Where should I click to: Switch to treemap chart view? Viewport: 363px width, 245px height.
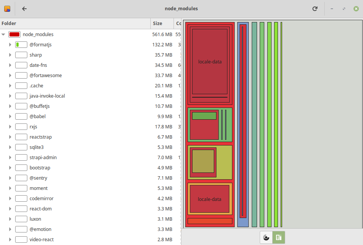(278, 237)
